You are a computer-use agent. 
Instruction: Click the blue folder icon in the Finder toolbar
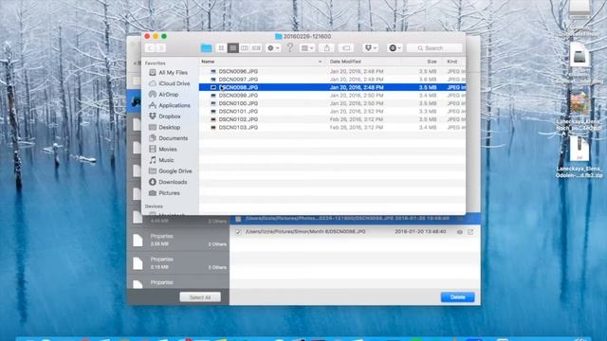coord(207,48)
